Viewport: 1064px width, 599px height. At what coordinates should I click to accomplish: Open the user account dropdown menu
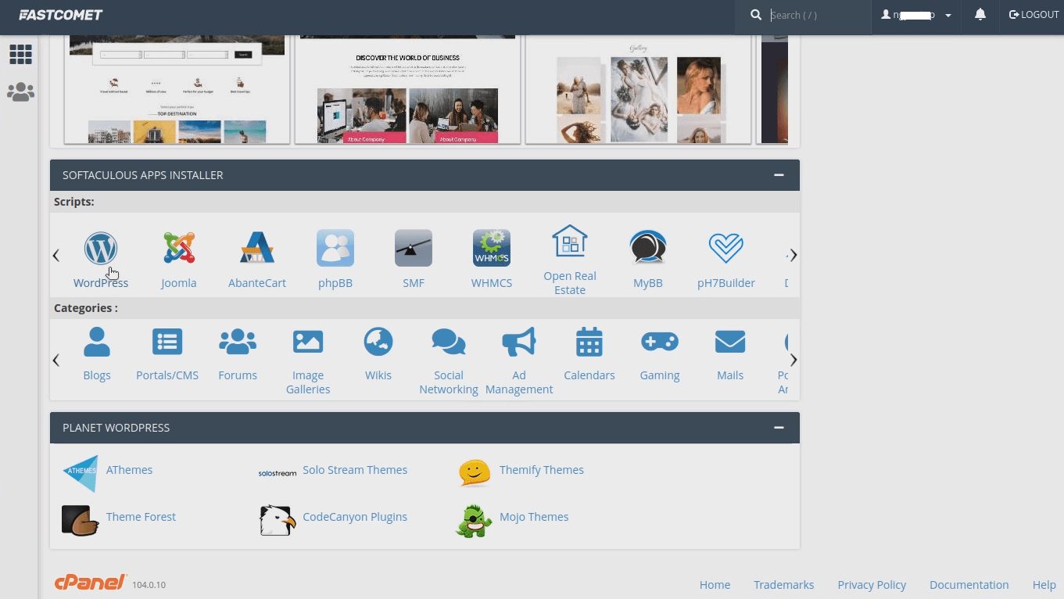[x=916, y=15]
